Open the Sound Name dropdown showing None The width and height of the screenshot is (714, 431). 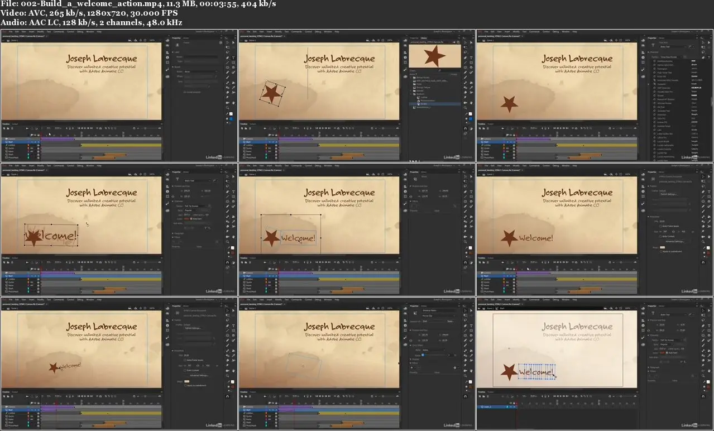(200, 71)
